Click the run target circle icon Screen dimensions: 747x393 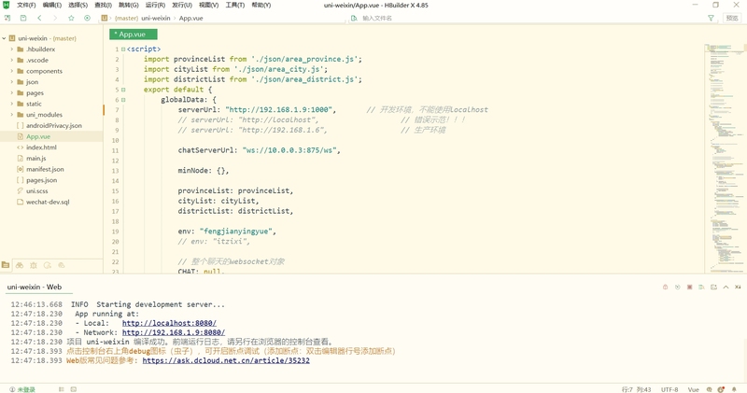point(87,18)
